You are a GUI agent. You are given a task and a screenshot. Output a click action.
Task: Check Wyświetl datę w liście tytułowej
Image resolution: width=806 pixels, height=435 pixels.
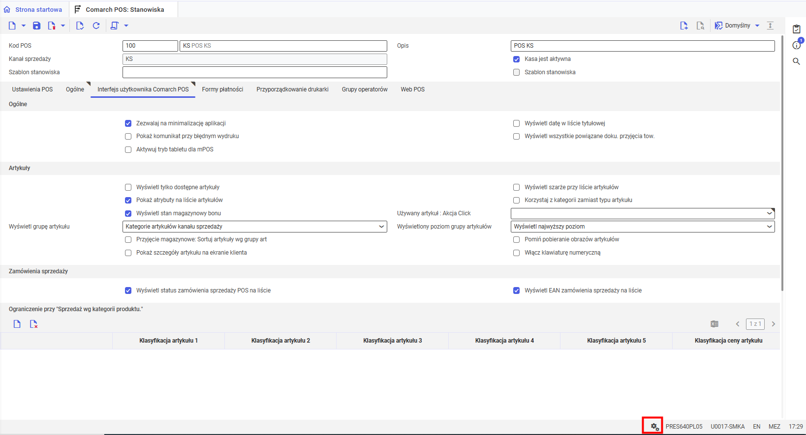(516, 123)
